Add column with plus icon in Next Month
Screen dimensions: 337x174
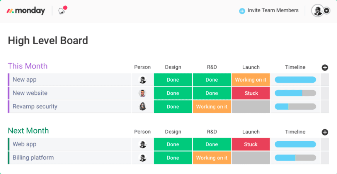325,132
